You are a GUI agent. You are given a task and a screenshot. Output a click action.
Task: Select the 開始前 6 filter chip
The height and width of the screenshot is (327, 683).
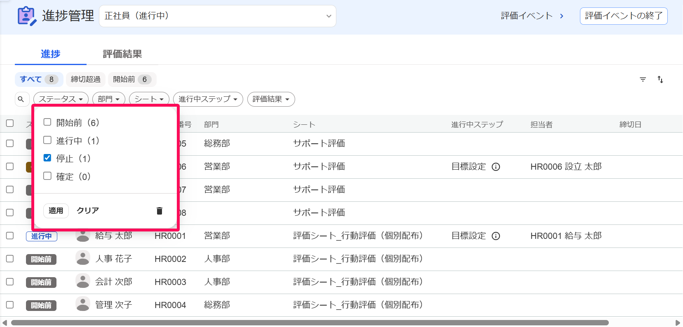click(x=132, y=79)
